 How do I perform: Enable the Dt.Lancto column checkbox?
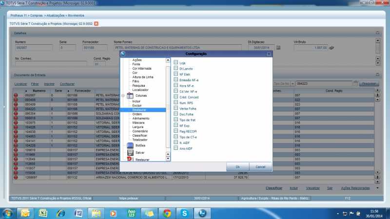(x=176, y=68)
